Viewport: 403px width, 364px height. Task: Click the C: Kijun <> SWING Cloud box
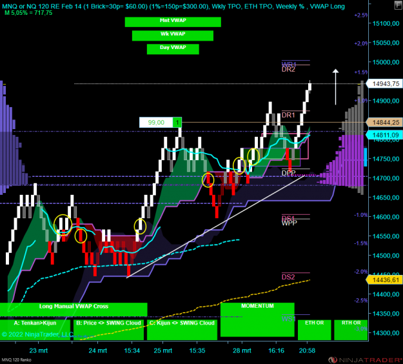coord(182,330)
